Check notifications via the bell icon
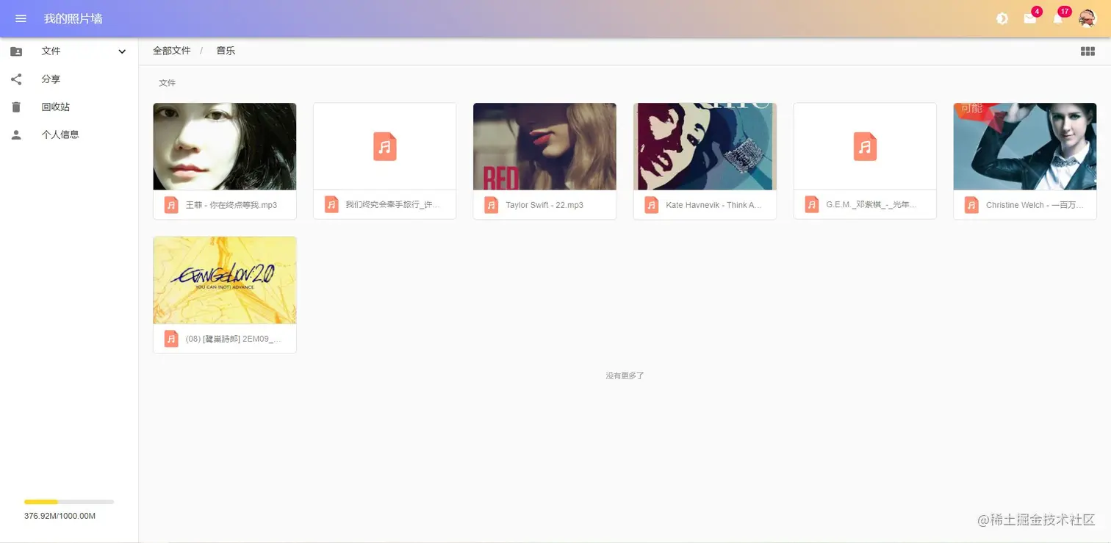Screen dimensions: 1111x543 click(x=1058, y=18)
